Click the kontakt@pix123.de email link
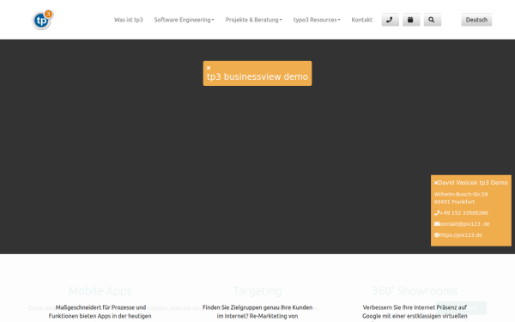515x322 pixels. point(464,224)
